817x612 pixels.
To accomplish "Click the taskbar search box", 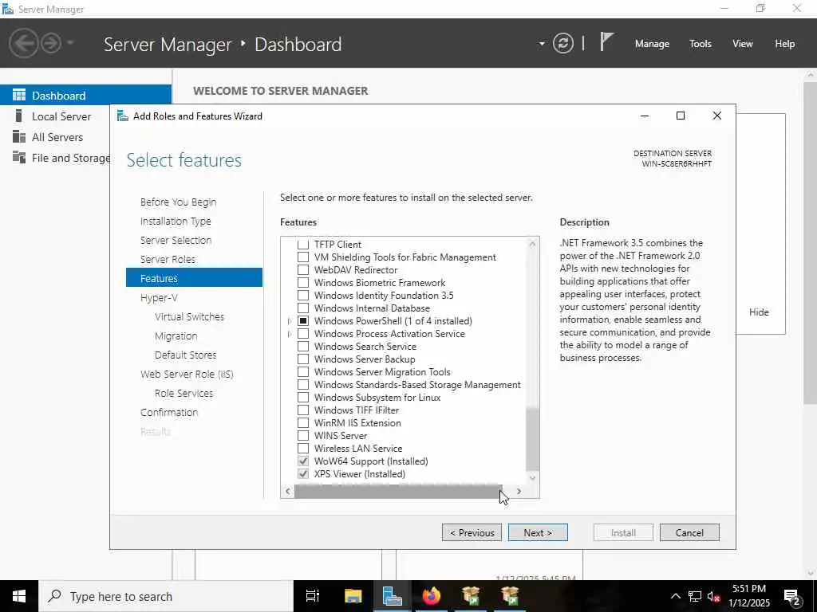I will point(166,596).
